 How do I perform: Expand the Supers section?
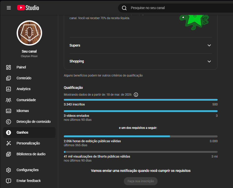point(209,45)
